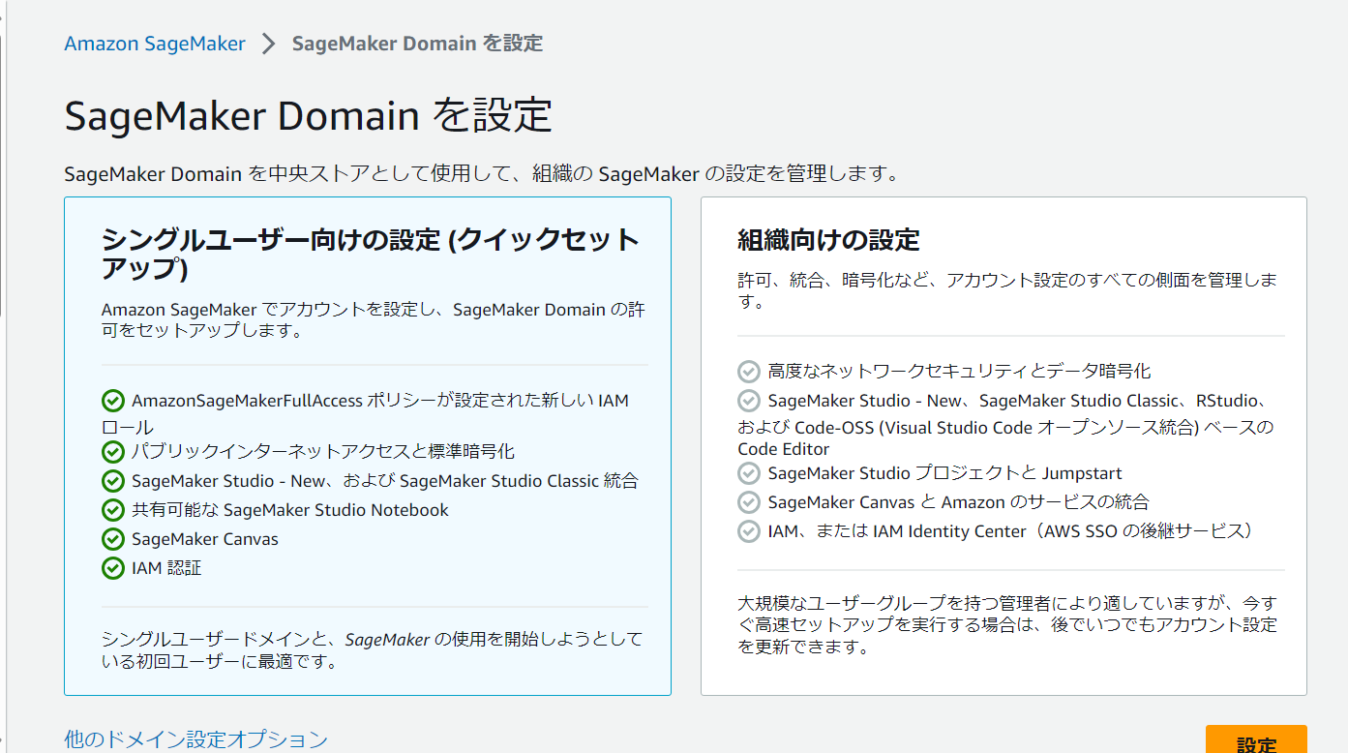This screenshot has height=753, width=1348.
Task: Click the text '共有可能な SageMaker Studio Notebook'
Action: click(290, 510)
